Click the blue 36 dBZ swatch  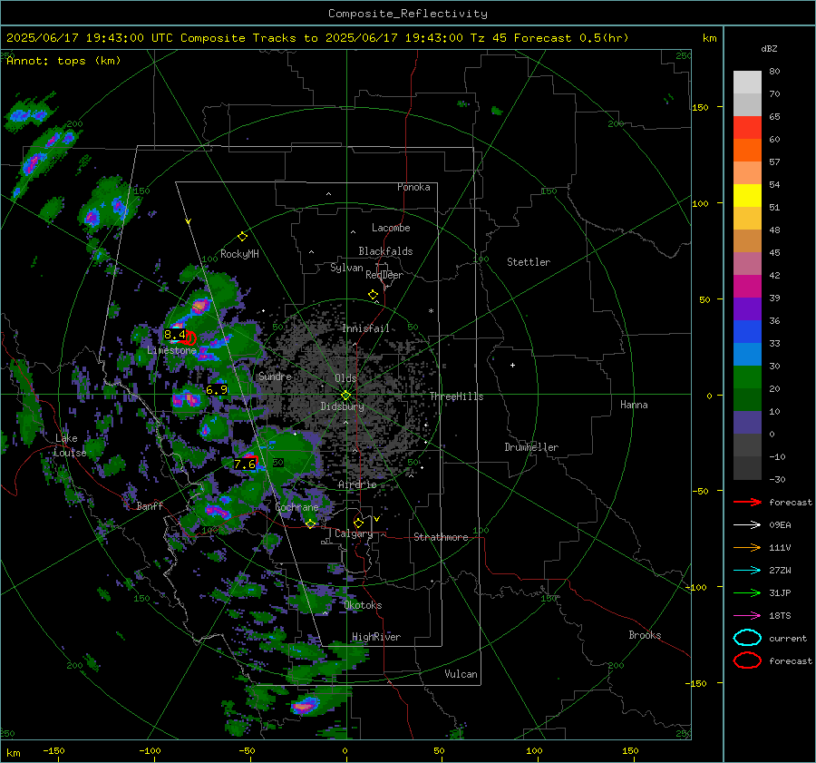[747, 331]
